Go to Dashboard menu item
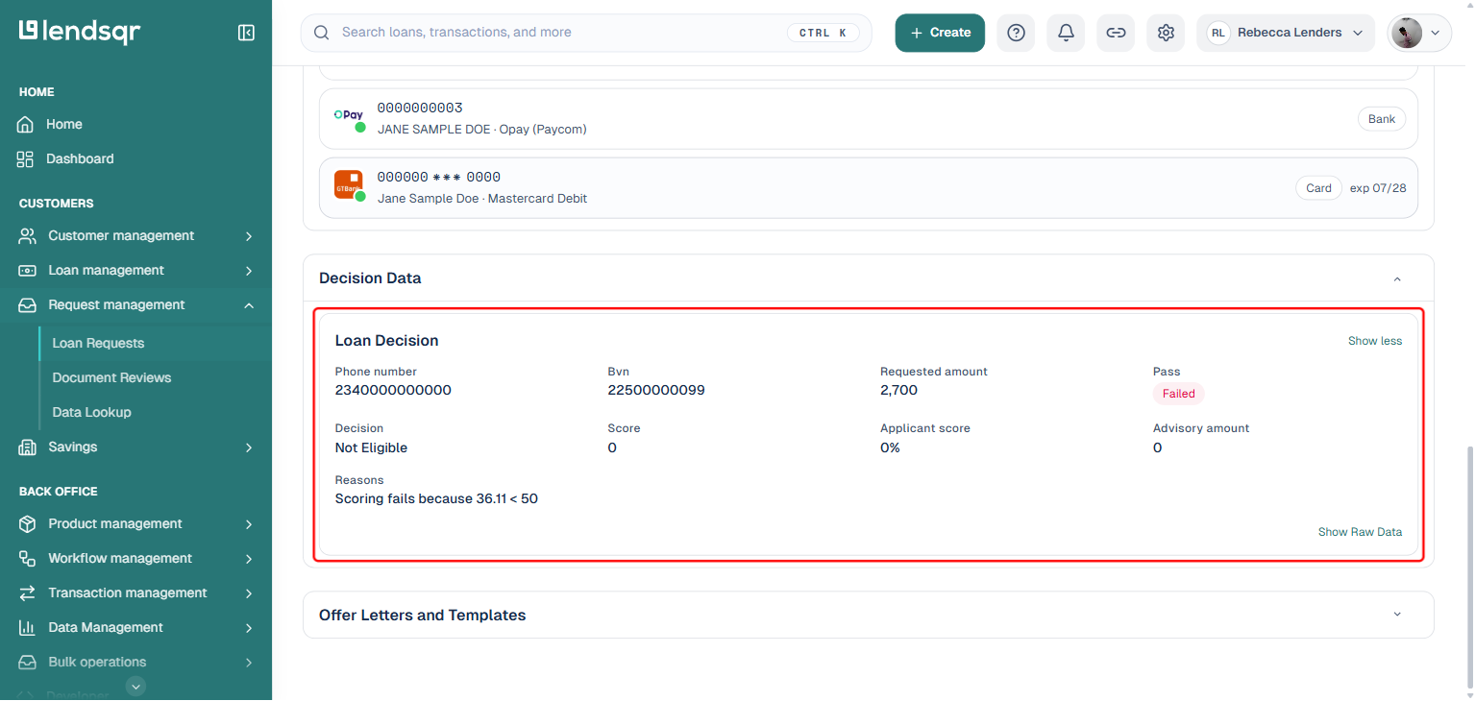The image size is (1475, 701). click(x=80, y=158)
